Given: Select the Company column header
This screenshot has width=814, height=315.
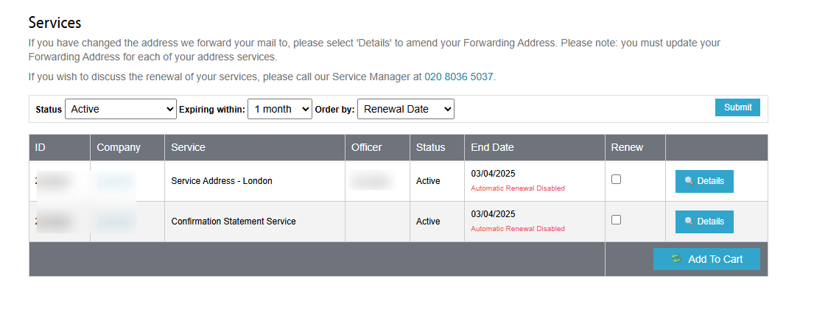Looking at the screenshot, I should tap(119, 147).
